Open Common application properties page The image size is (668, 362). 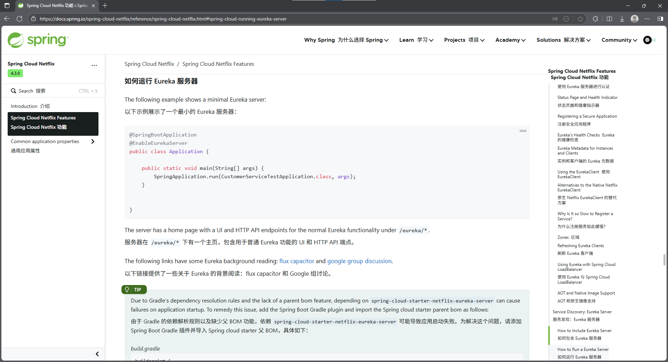click(x=45, y=141)
